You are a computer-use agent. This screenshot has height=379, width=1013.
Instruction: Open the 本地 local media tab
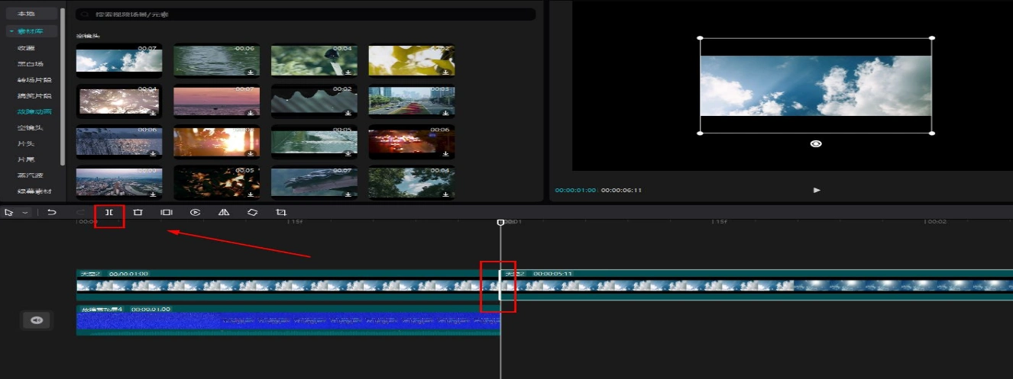(x=26, y=14)
